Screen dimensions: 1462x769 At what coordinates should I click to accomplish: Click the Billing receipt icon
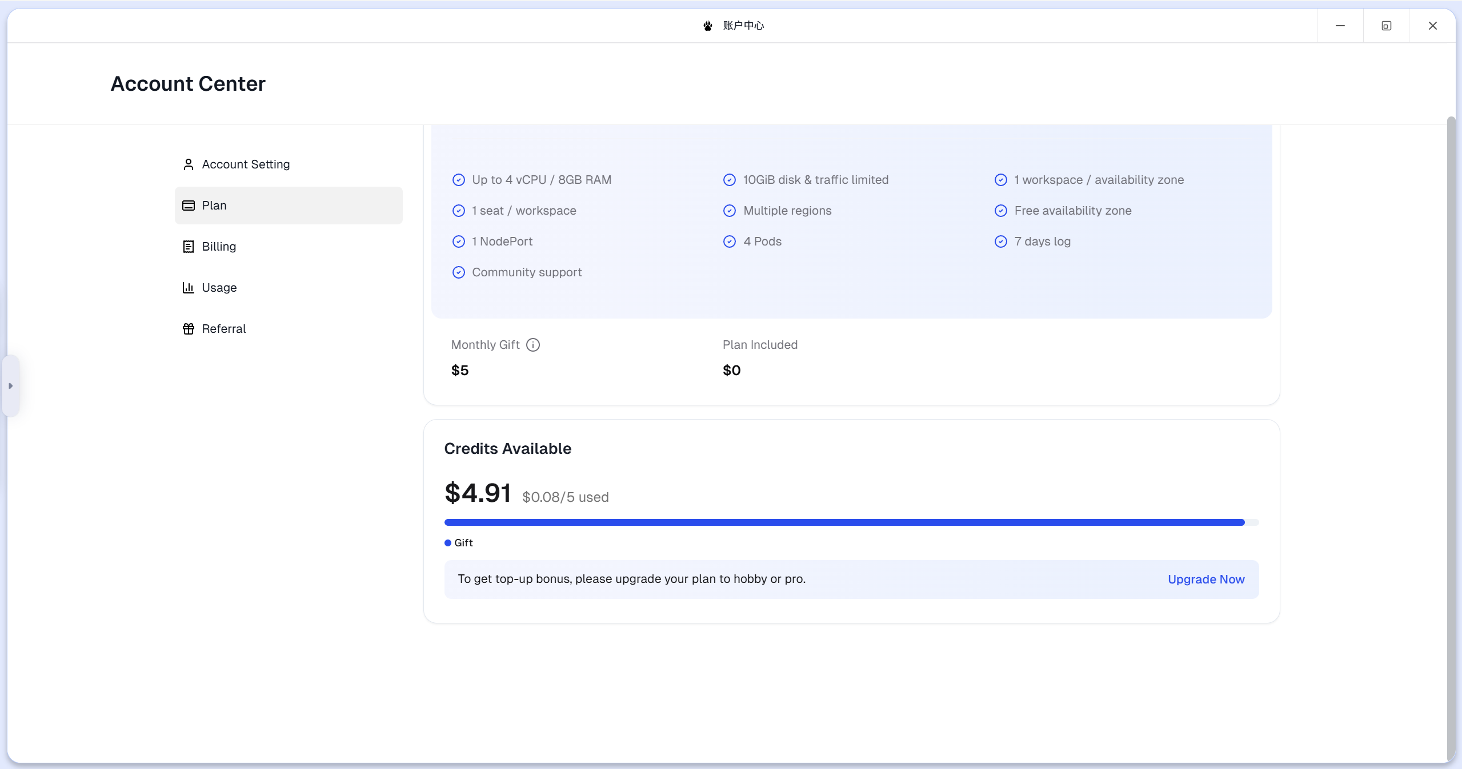pyautogui.click(x=188, y=247)
